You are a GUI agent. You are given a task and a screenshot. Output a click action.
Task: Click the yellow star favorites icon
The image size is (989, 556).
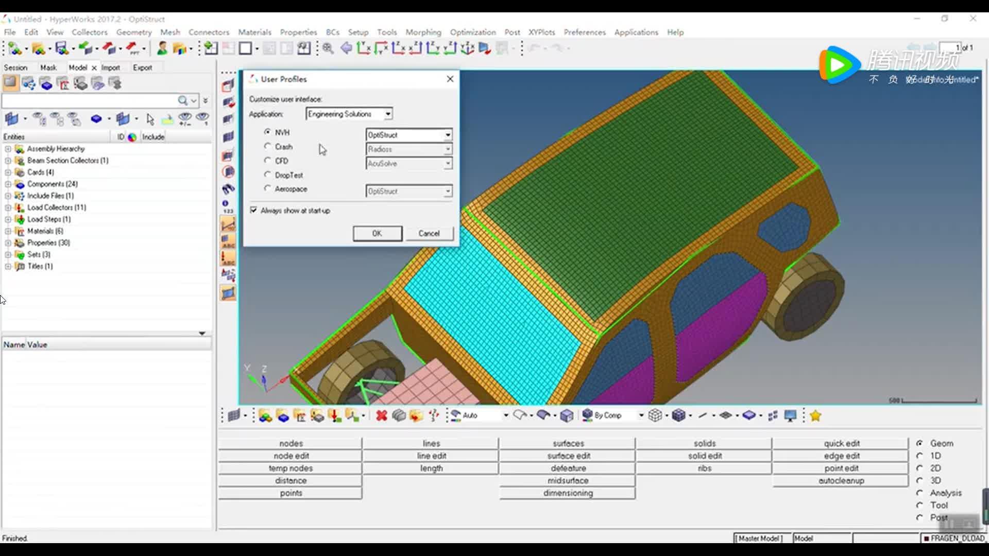pos(815,415)
